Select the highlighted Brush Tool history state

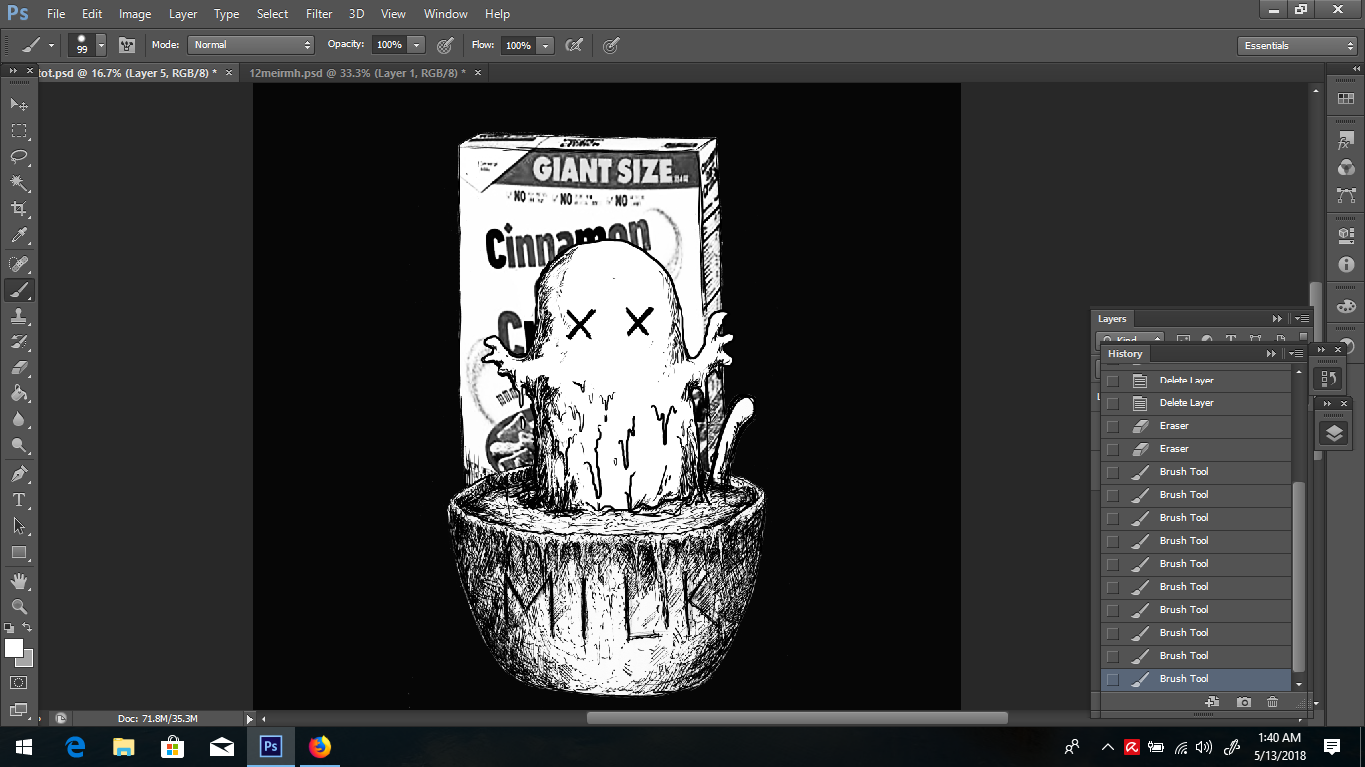(1197, 679)
